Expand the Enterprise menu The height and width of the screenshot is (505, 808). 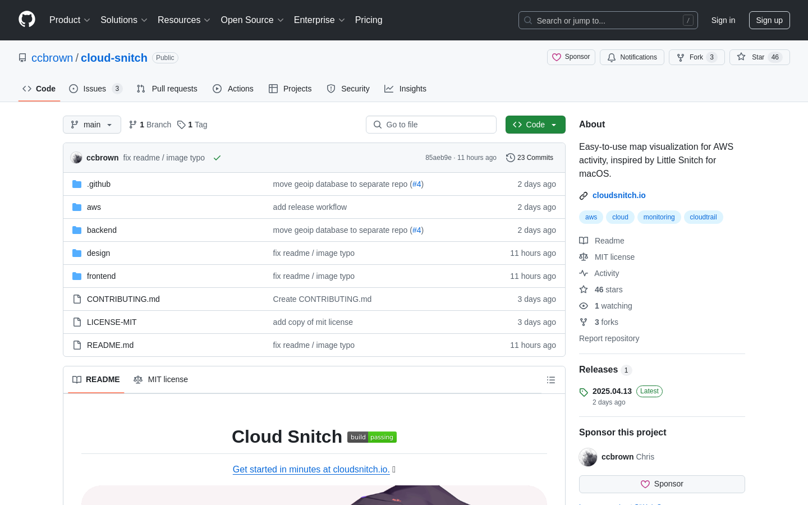pyautogui.click(x=319, y=20)
